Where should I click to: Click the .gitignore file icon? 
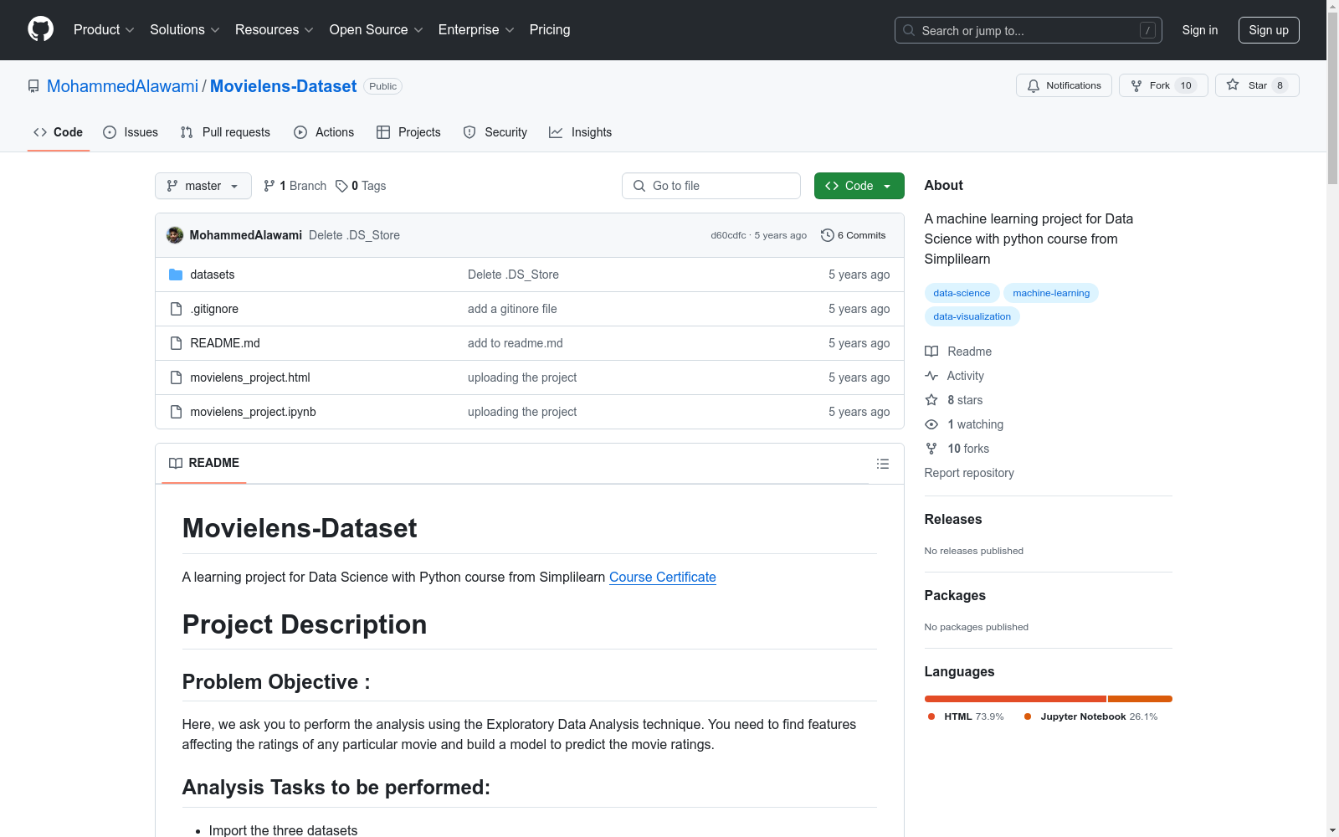point(176,309)
